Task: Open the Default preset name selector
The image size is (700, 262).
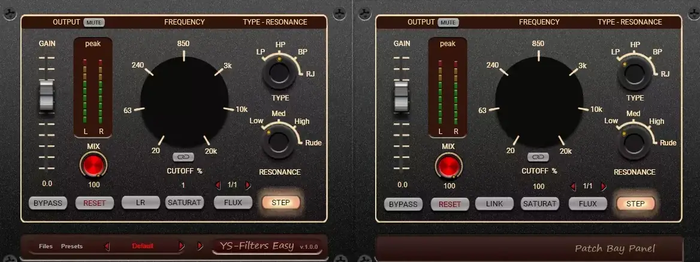Action: click(143, 246)
